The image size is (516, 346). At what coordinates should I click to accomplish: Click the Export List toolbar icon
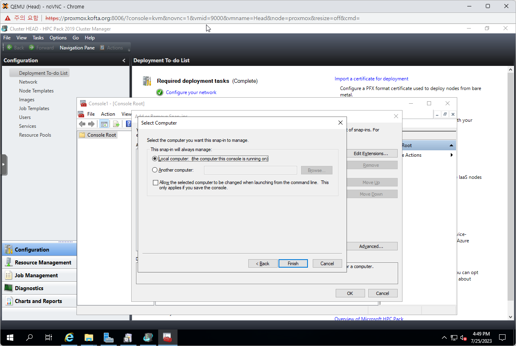116,124
